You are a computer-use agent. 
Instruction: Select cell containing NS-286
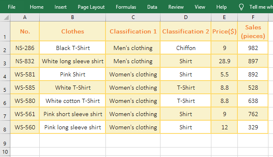click(x=25, y=48)
